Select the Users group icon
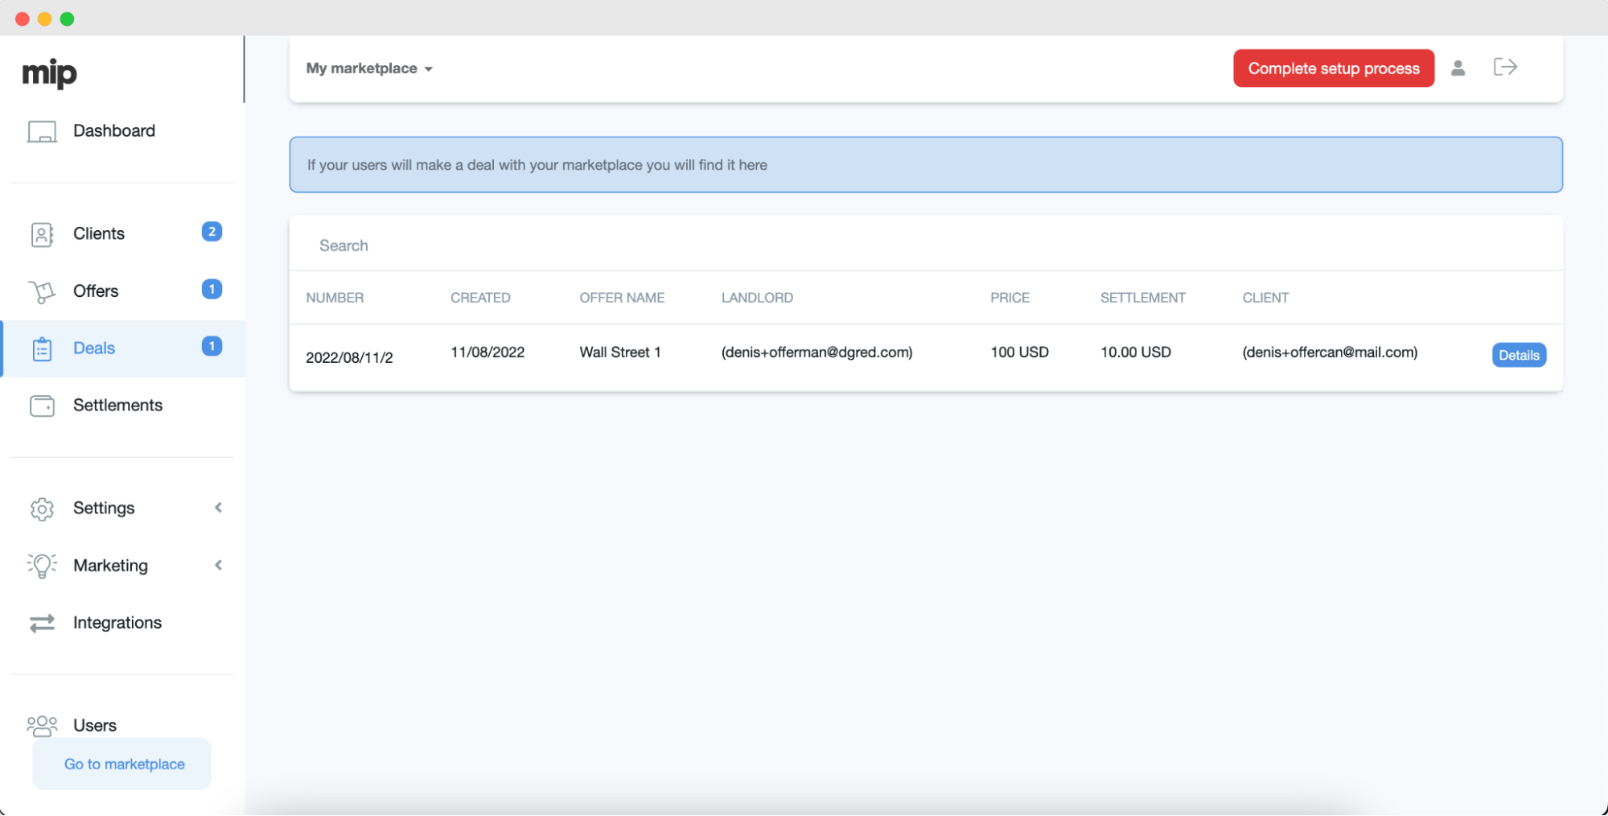Image resolution: width=1608 pixels, height=816 pixels. [x=42, y=726]
